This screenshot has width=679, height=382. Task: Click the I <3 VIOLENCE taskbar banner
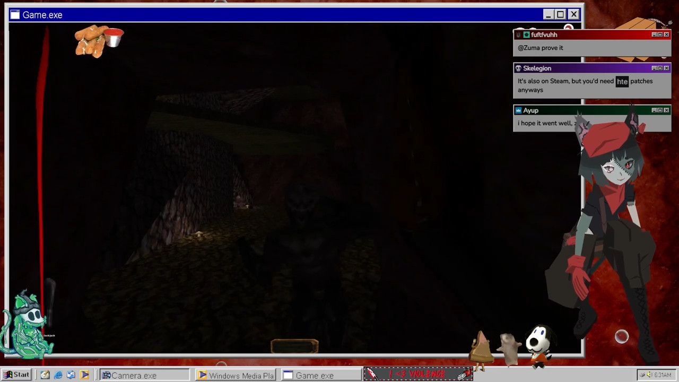[x=418, y=375]
